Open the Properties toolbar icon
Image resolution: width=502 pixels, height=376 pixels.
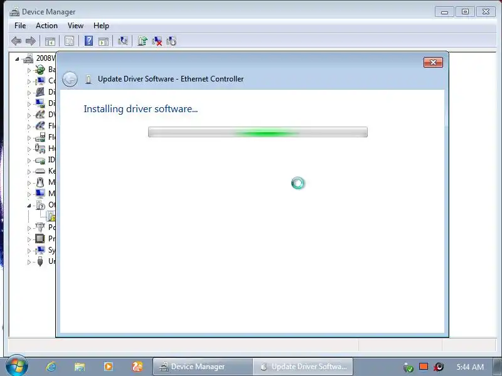pyautogui.click(x=69, y=41)
